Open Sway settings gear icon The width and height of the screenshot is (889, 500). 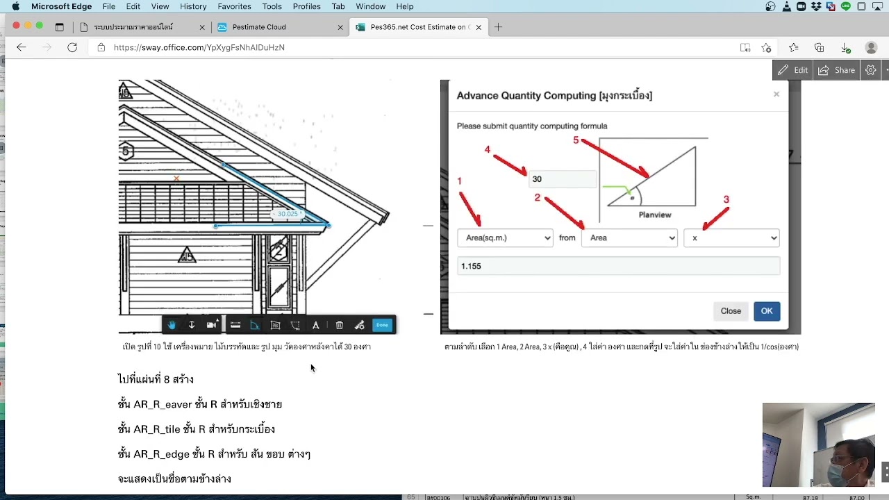pos(870,70)
